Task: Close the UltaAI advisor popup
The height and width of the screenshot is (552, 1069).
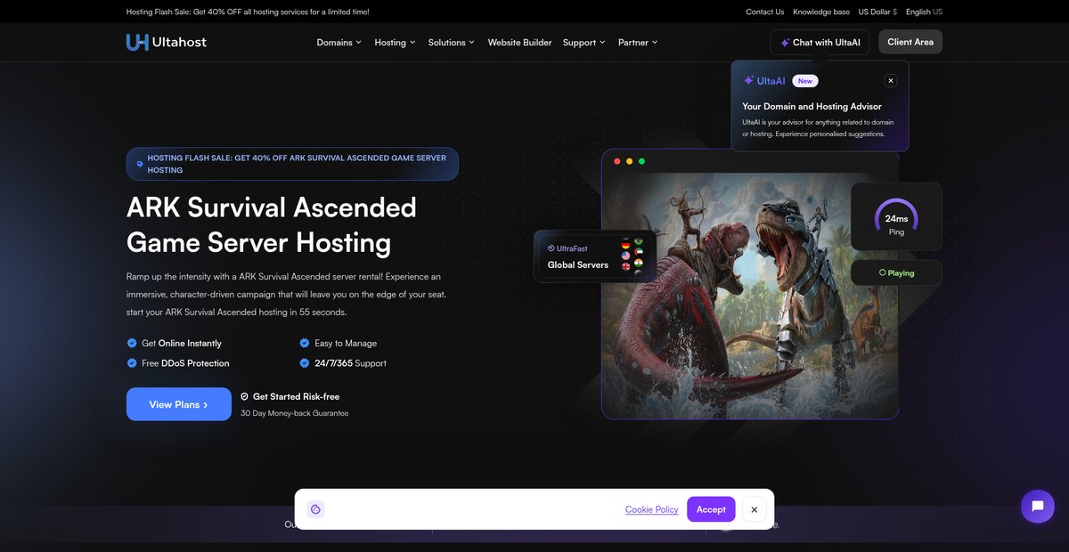Action: click(891, 80)
